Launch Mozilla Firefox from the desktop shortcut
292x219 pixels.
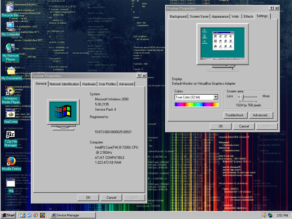coord(11,161)
